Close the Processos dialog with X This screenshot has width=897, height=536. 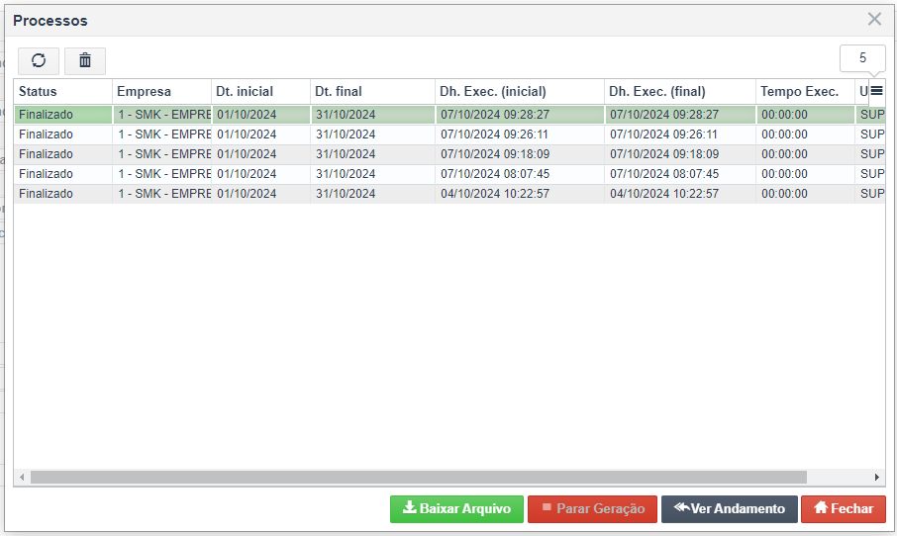[x=874, y=19]
